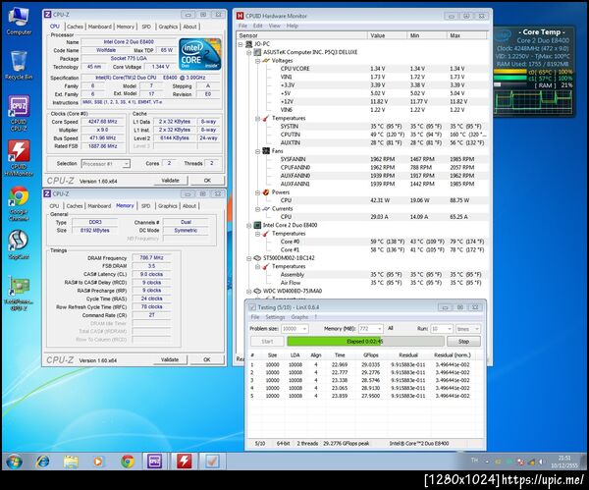
Task: Switch to Mainboard tab in upper CPU-Z
Action: pyautogui.click(x=99, y=27)
